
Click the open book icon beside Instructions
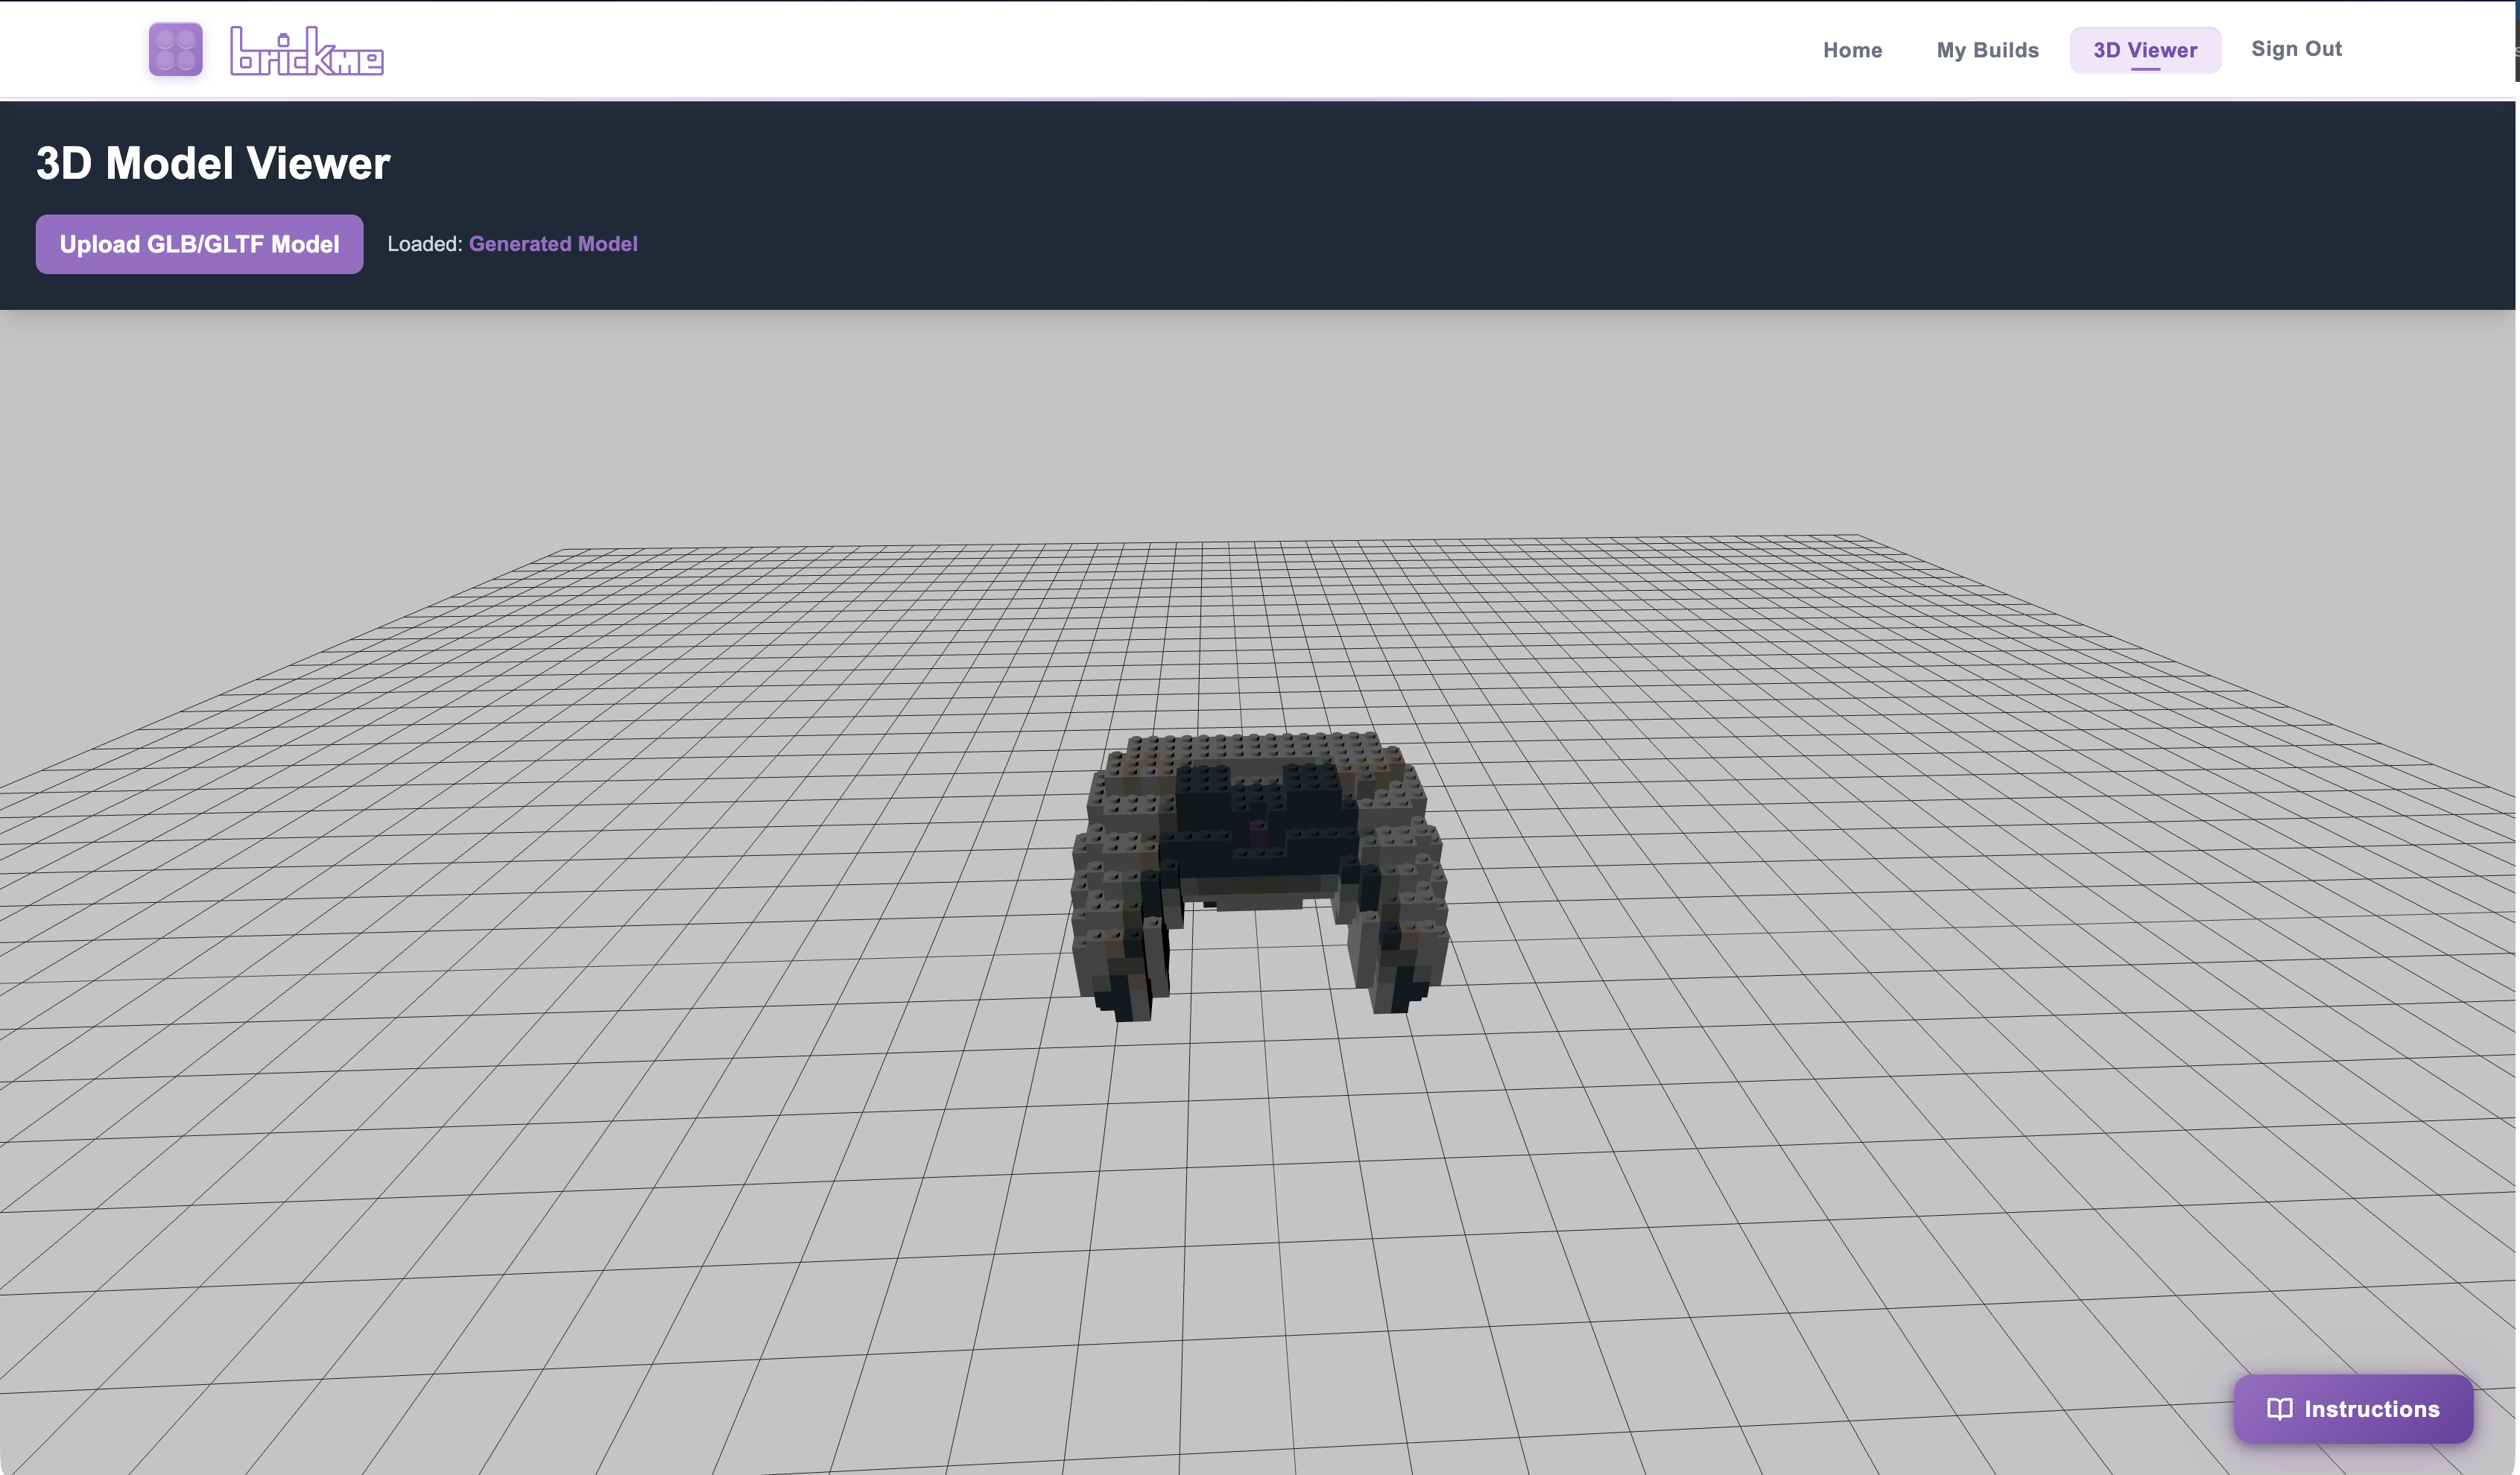pos(2279,1409)
